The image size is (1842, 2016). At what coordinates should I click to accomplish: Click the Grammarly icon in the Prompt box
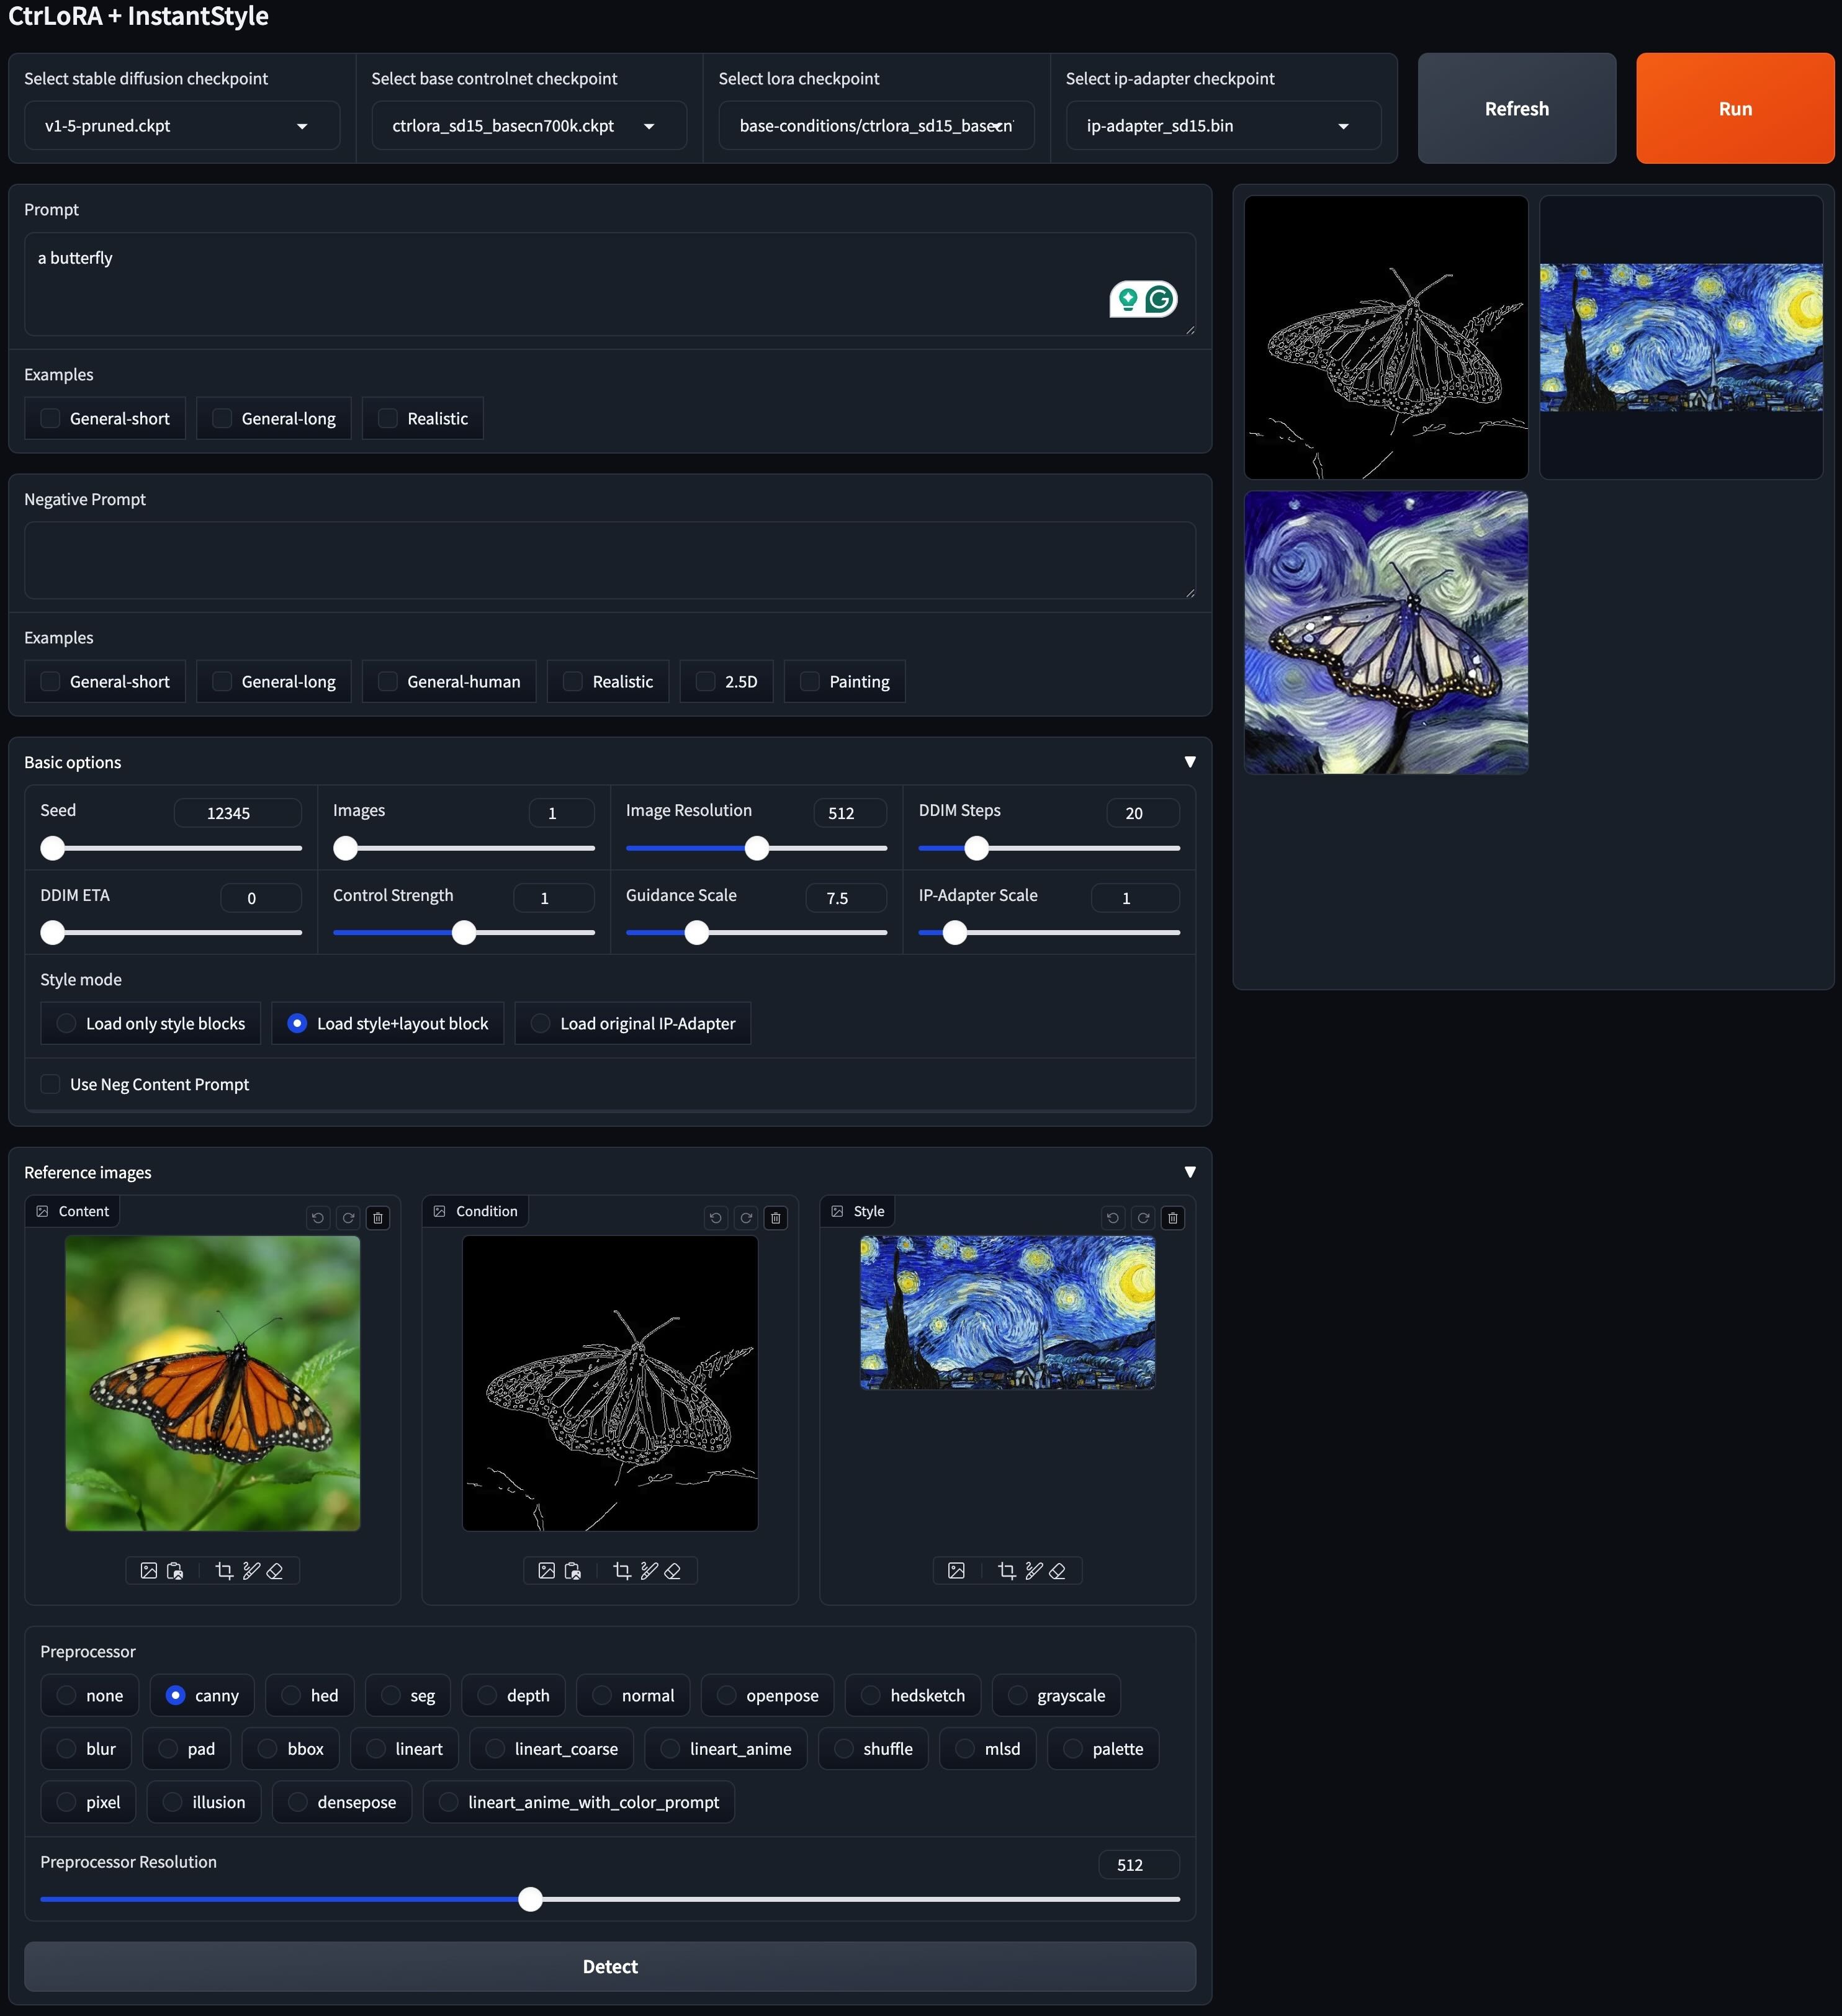(x=1159, y=299)
